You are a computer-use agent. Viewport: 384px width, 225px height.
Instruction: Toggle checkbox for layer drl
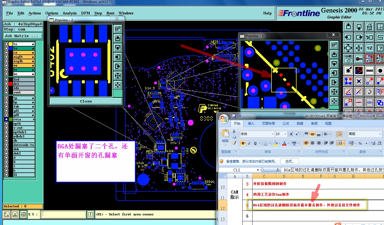coord(6,84)
